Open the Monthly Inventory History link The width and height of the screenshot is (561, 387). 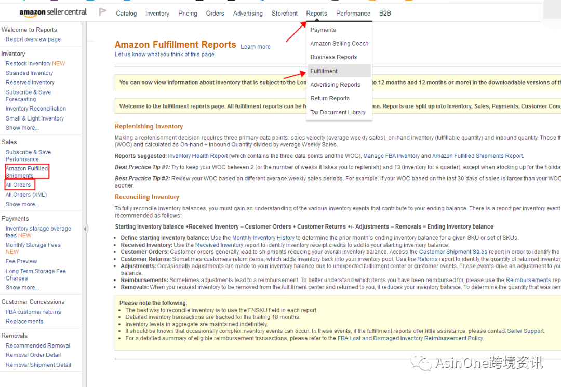coord(263,238)
